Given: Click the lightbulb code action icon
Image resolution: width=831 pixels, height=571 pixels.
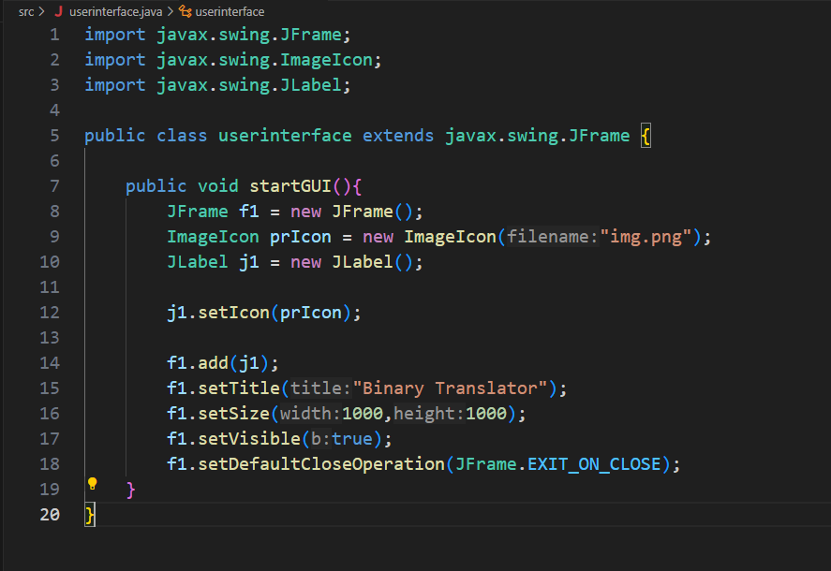Looking at the screenshot, I should 92,484.
